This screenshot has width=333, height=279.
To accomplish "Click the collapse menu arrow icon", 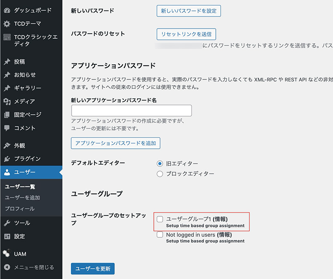I will coord(7,267).
